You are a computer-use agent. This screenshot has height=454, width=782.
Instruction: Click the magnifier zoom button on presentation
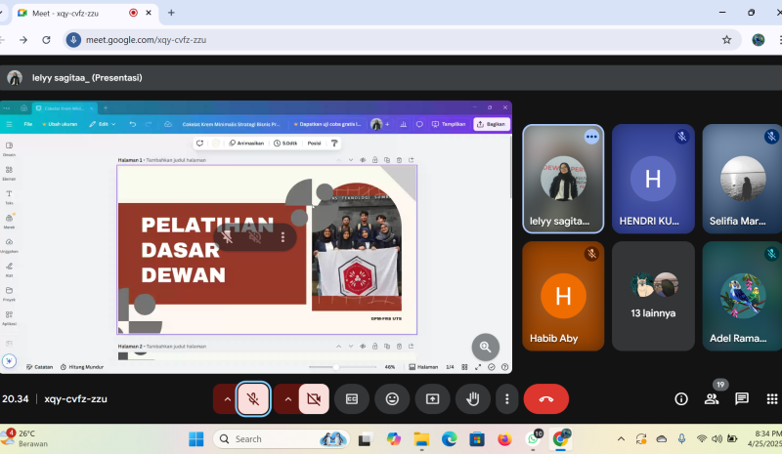[x=485, y=347]
